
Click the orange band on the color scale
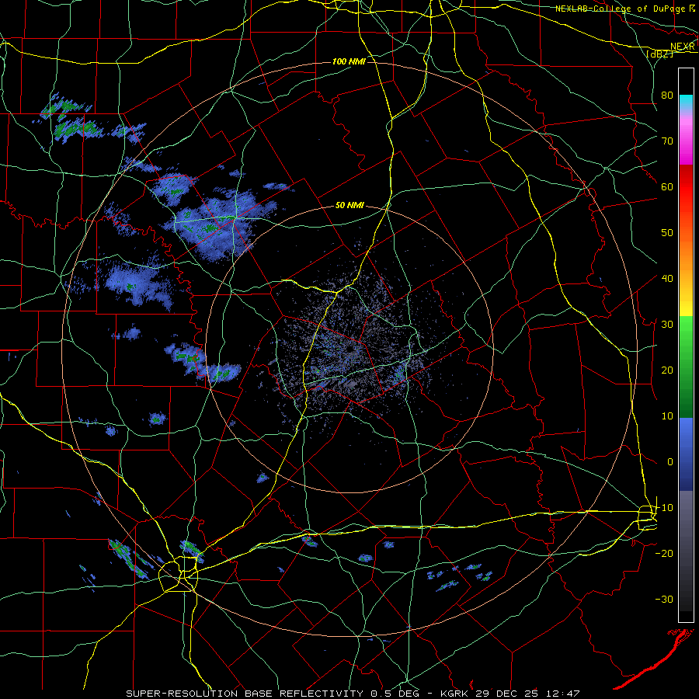click(x=686, y=254)
